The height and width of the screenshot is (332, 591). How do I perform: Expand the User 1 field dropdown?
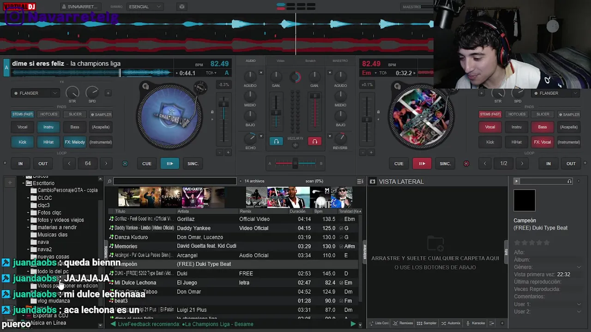[579, 304]
